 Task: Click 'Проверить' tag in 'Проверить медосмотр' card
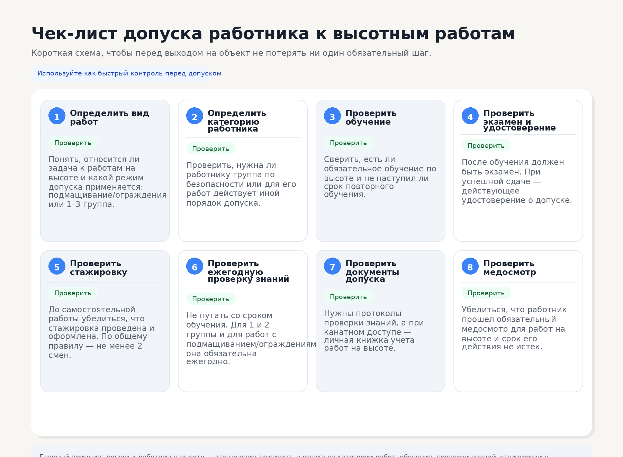486,293
